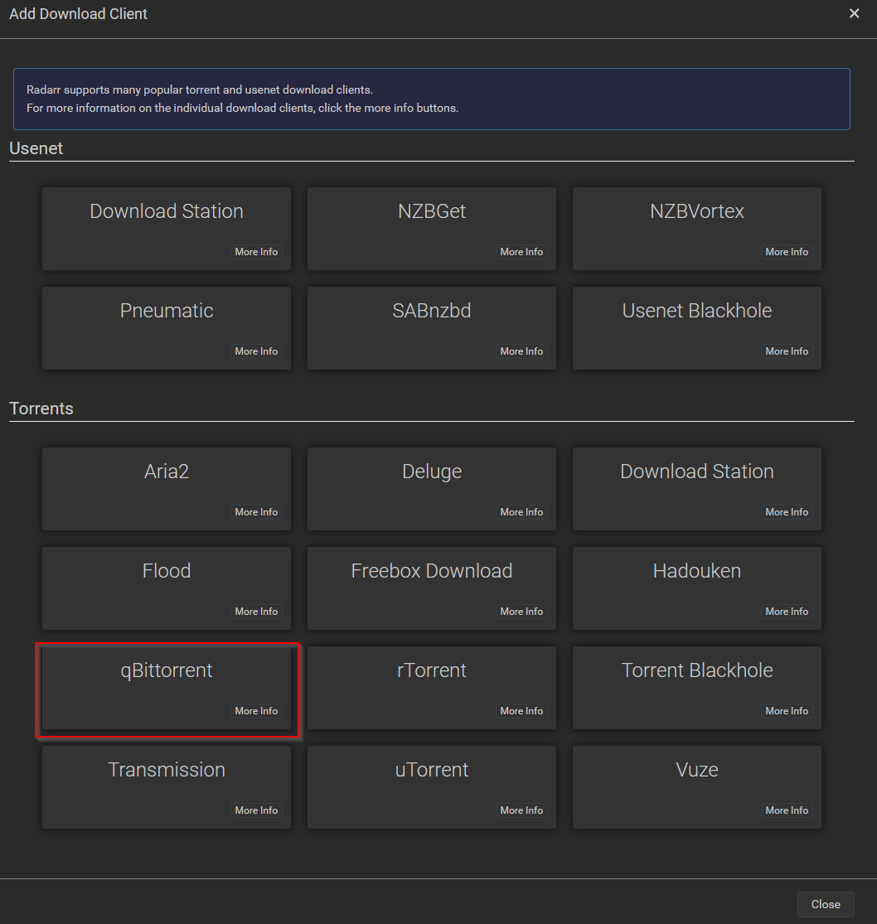Select Download Station under Torrents section
The width and height of the screenshot is (877, 924).
point(696,480)
